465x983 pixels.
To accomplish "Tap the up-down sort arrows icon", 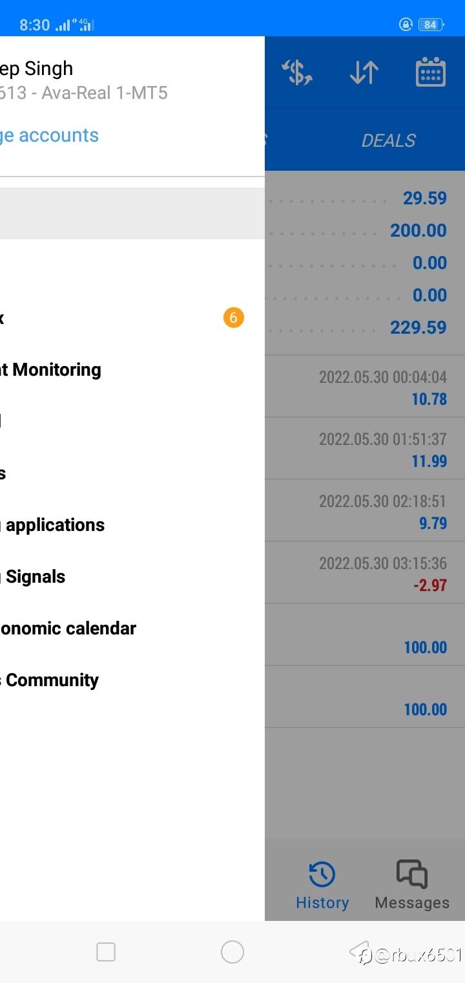I will [364, 72].
